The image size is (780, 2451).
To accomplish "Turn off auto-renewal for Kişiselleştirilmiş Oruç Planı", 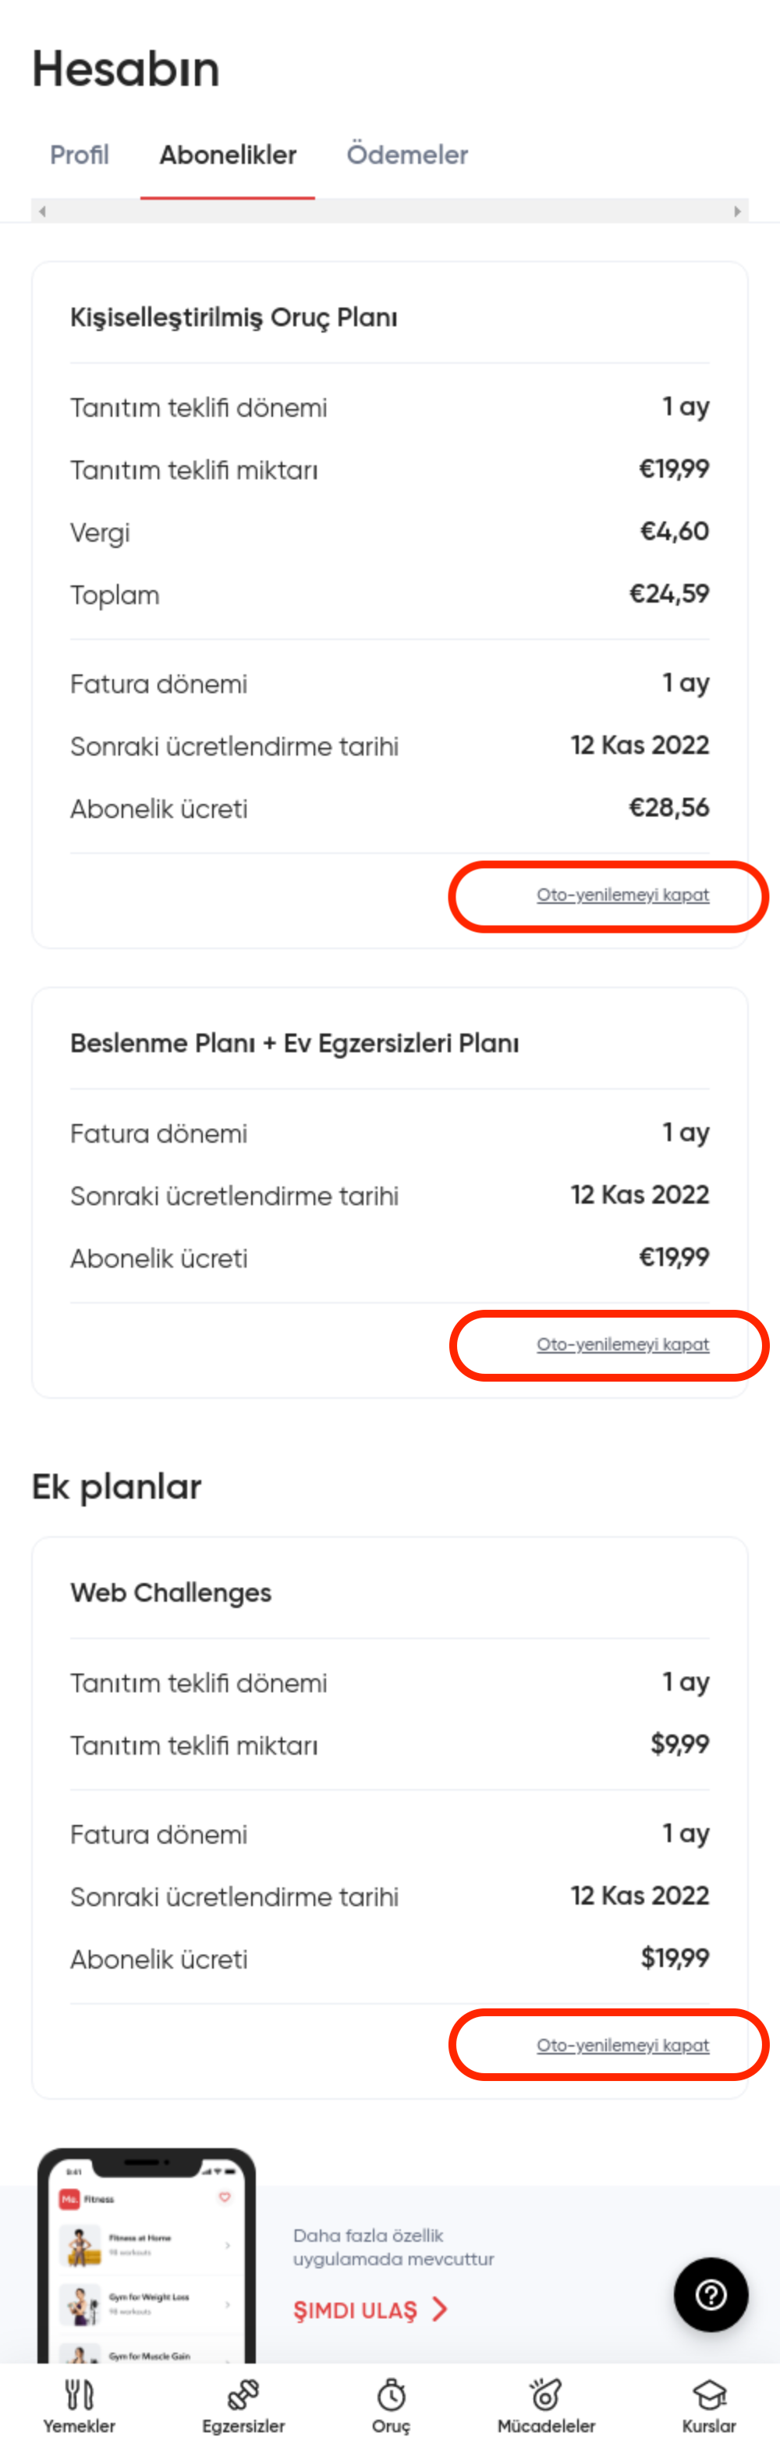I will [622, 895].
